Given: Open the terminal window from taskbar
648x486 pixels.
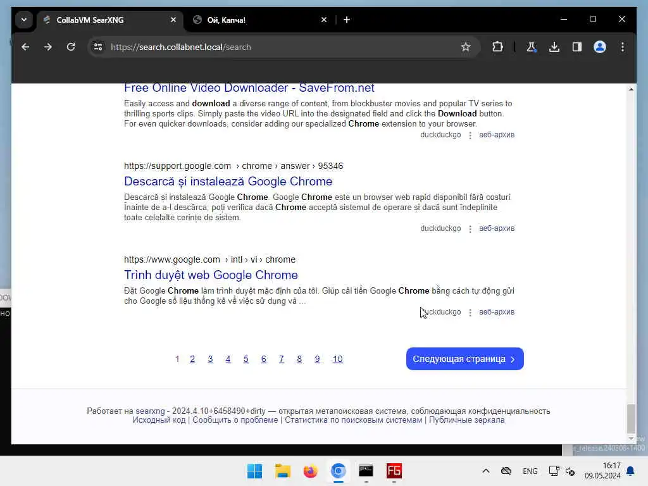Looking at the screenshot, I should point(366,471).
